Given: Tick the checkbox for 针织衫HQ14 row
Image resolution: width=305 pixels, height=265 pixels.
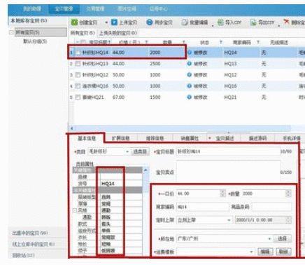Looking at the screenshot, I should 78,53.
